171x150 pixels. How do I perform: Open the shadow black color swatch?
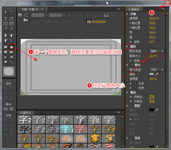click(x=152, y=110)
